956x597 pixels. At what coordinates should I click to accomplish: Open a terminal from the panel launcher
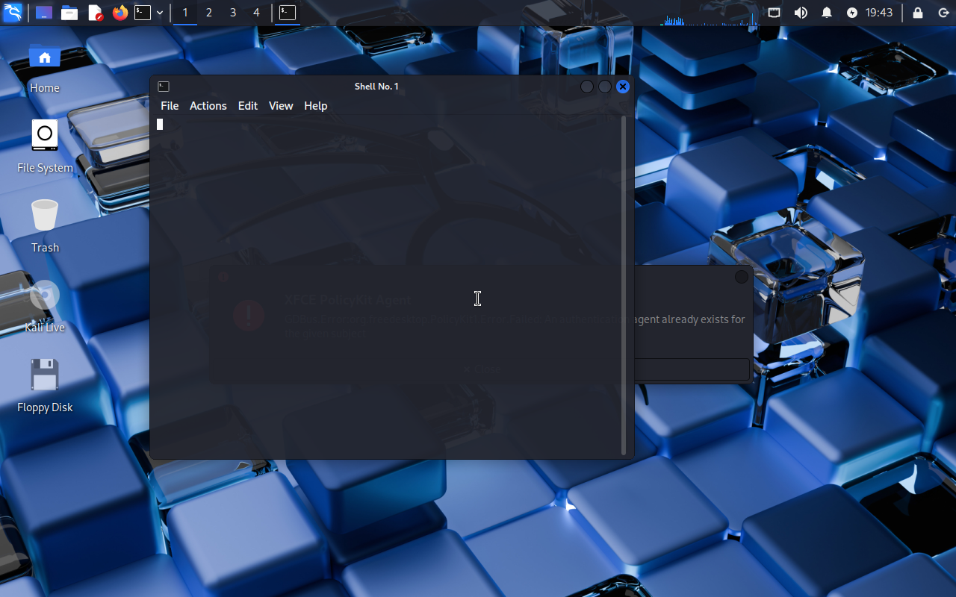tap(143, 13)
